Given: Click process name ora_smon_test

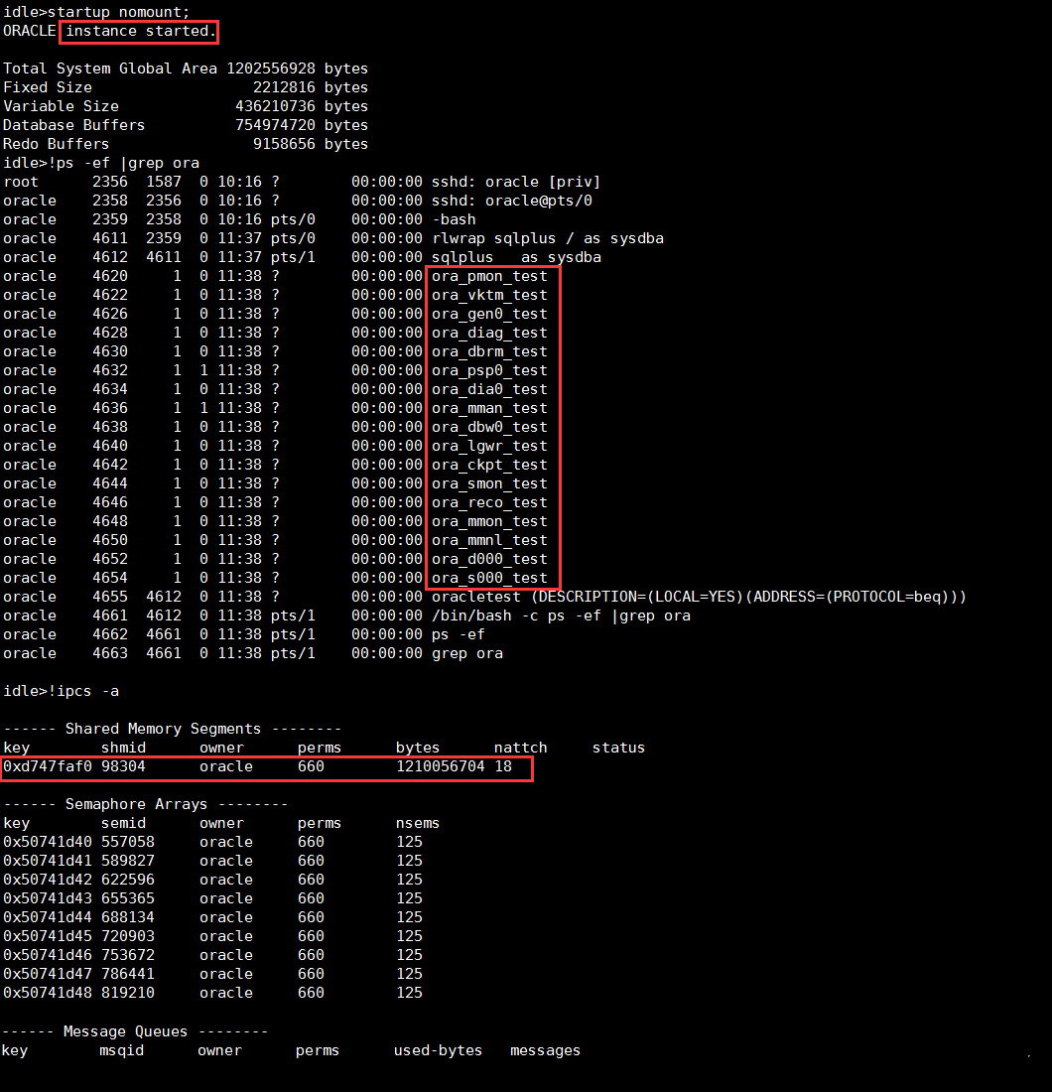Looking at the screenshot, I should pos(489,483).
